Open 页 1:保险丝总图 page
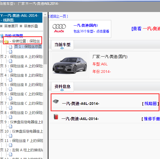 pyautogui.click(x=28, y=46)
